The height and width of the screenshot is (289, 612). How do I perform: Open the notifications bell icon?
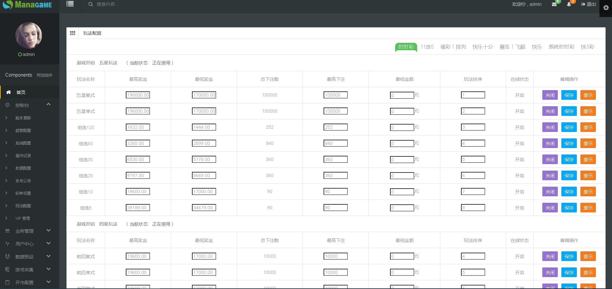click(x=569, y=5)
